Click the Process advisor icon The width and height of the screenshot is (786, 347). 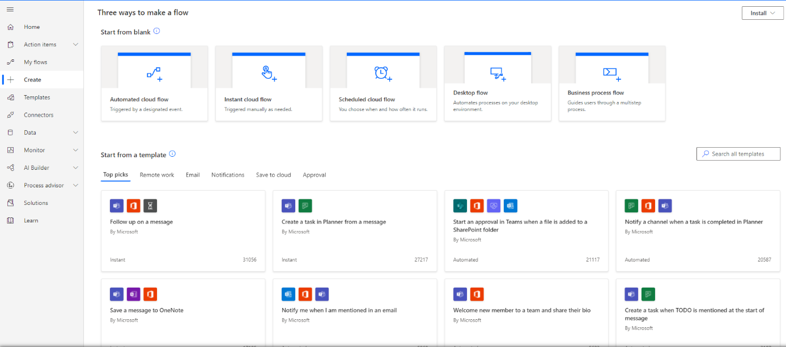10,185
